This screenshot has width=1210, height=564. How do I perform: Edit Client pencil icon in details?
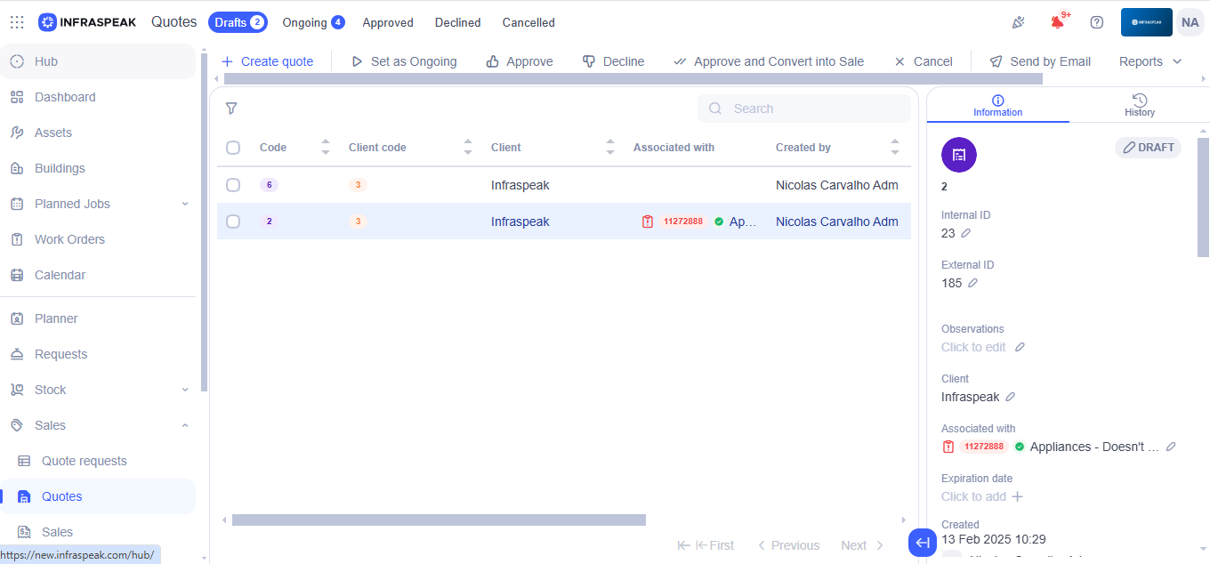point(1010,397)
